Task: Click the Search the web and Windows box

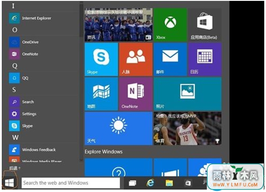Action: point(71,183)
